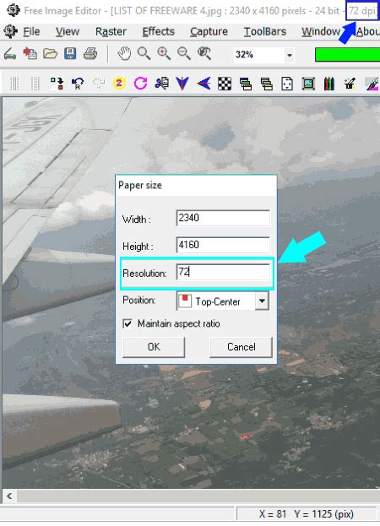Screen dimensions: 380x526
Task: Click the app gear icon in the title bar
Action: click(x=13, y=10)
